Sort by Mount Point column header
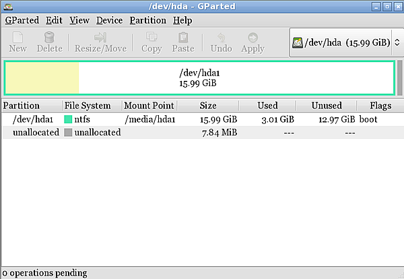The width and height of the screenshot is (404, 279). (149, 105)
